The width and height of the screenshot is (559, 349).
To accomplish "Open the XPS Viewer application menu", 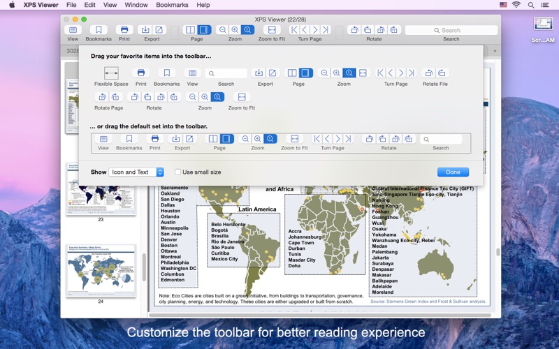I will pos(41,5).
